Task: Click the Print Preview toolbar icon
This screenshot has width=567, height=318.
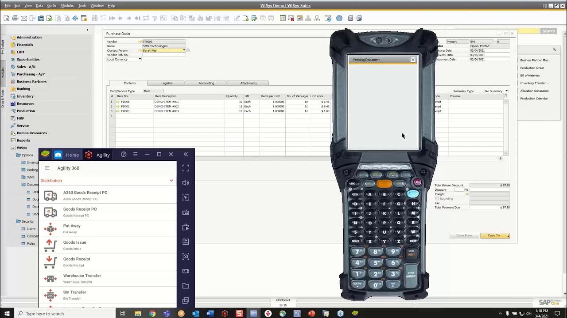Action: pyautogui.click(x=7, y=18)
